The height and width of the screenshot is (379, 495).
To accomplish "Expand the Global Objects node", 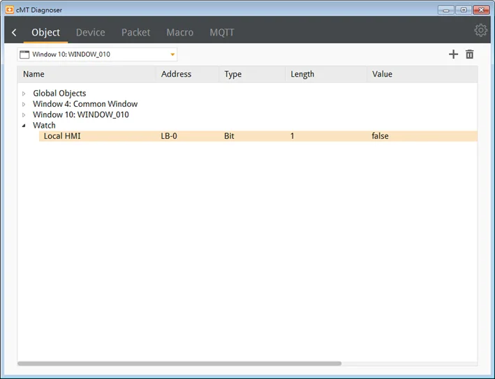I will [x=24, y=94].
